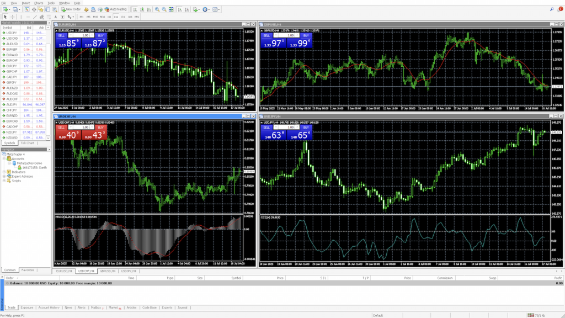Tile chart windows icon
The width and height of the screenshot is (565, 318).
click(171, 9)
